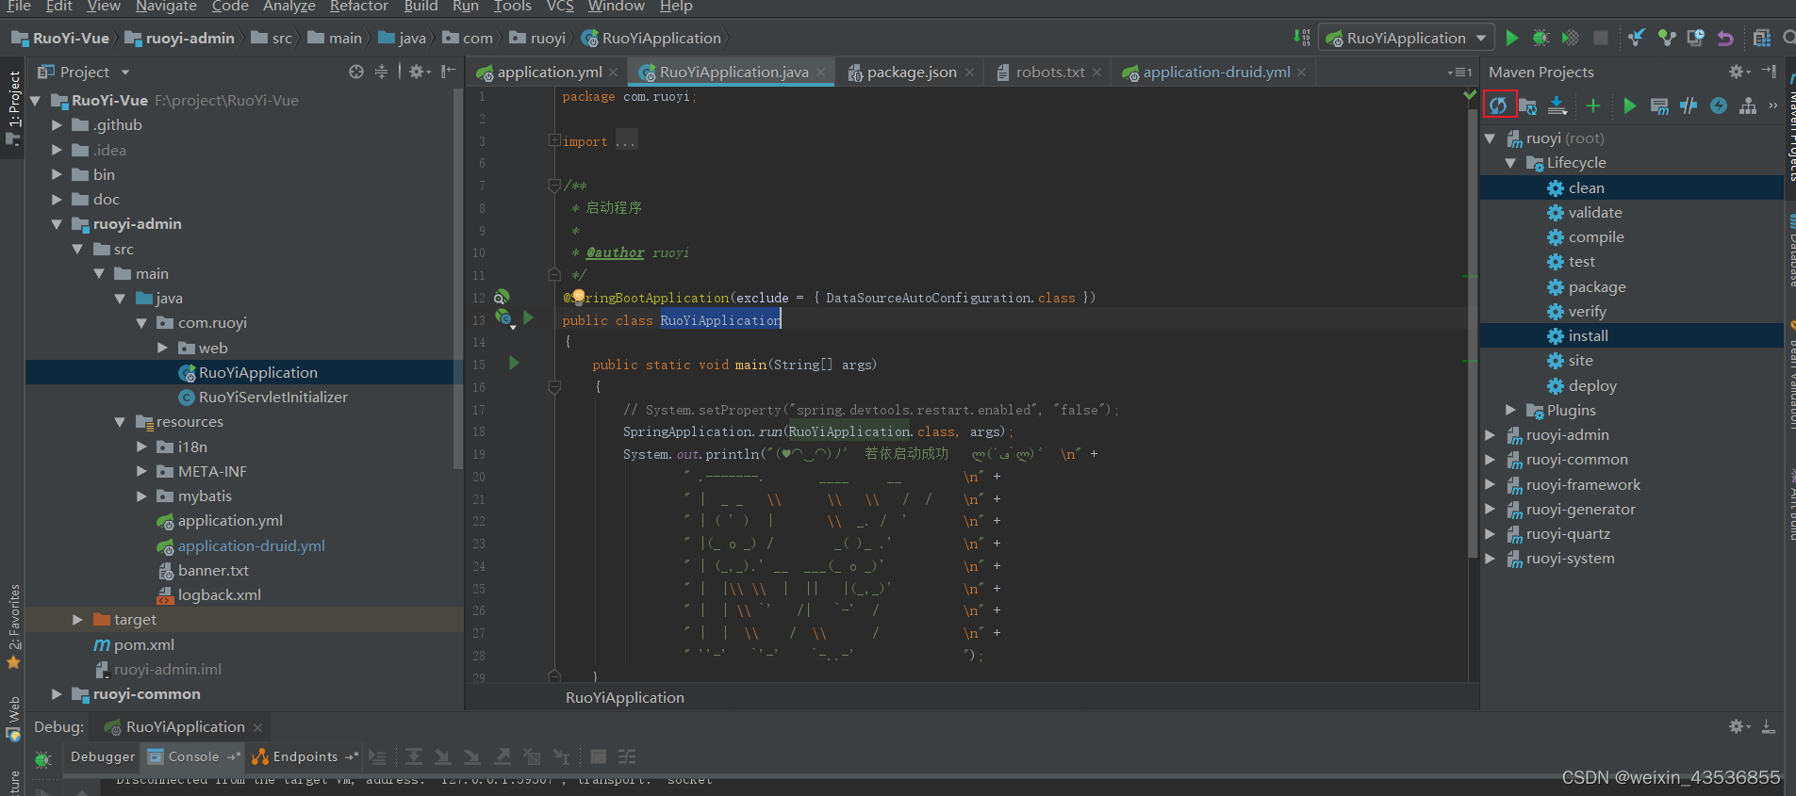Click the purple Revert arrow icon
Screen dimensions: 1796x796
1725,38
